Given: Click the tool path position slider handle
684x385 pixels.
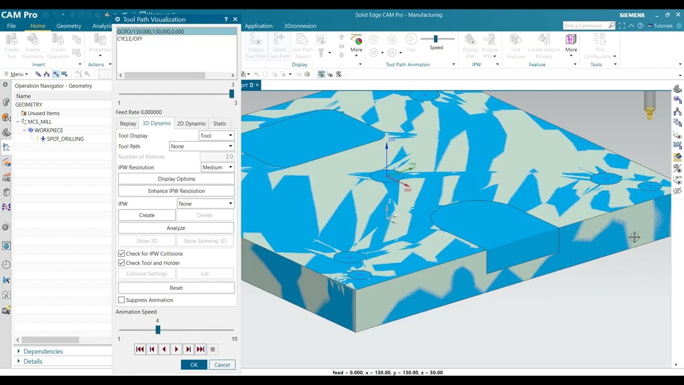Looking at the screenshot, I should (x=231, y=94).
